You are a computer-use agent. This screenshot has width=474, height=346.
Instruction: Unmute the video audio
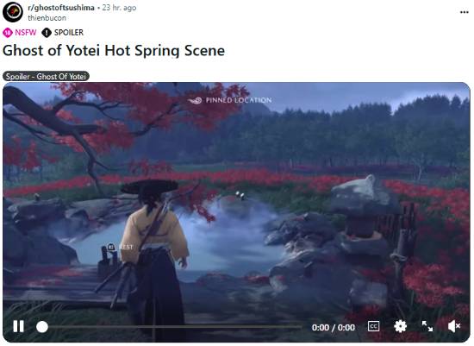pos(453,326)
